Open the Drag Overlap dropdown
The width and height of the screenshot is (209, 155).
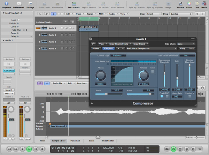point(181,14)
